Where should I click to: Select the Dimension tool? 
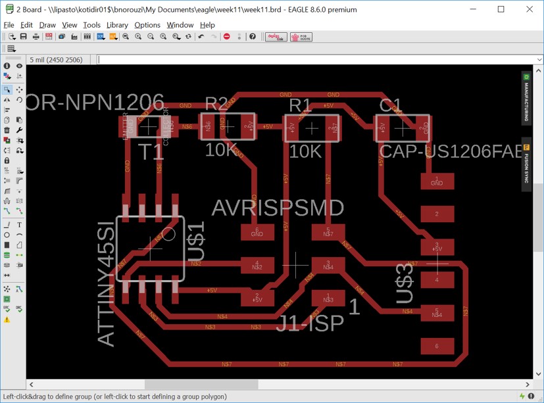(7, 275)
